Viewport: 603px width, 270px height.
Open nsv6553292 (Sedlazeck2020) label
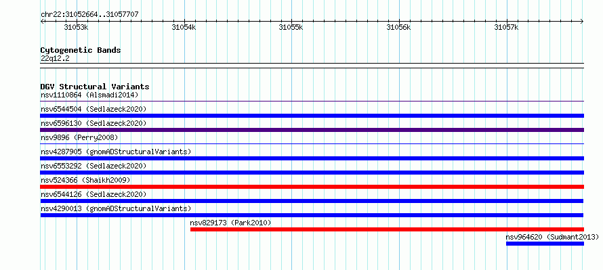[93, 166]
